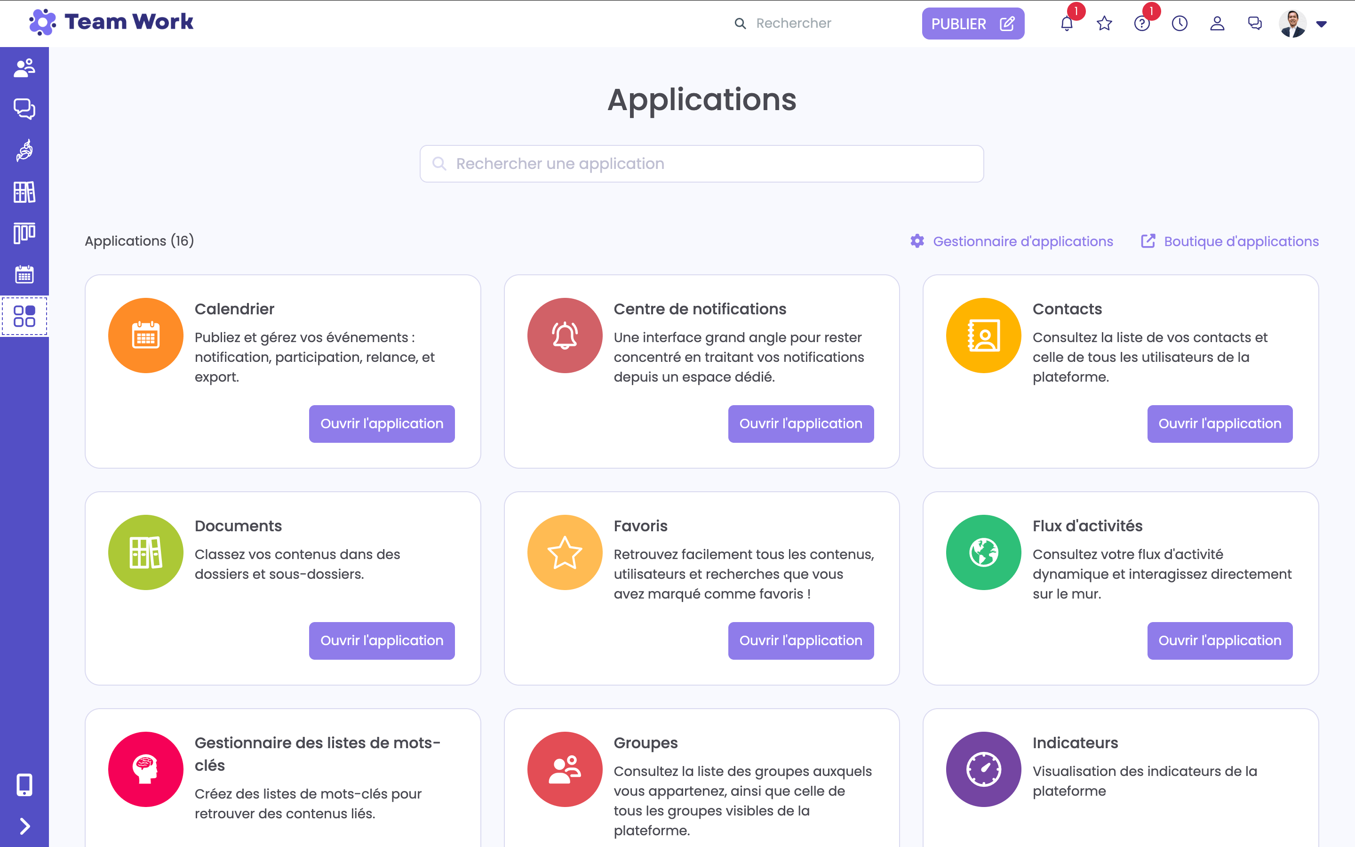Click the Contacts yellow app icon
Screen dimensions: 1355x847
click(984, 336)
